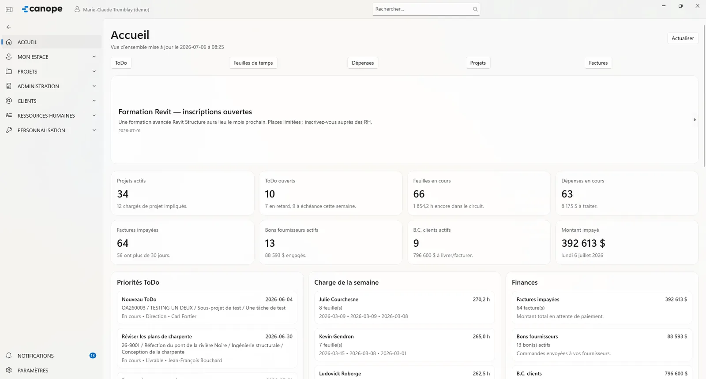Click the Clients at-sign icon
The image size is (706, 379).
click(9, 101)
